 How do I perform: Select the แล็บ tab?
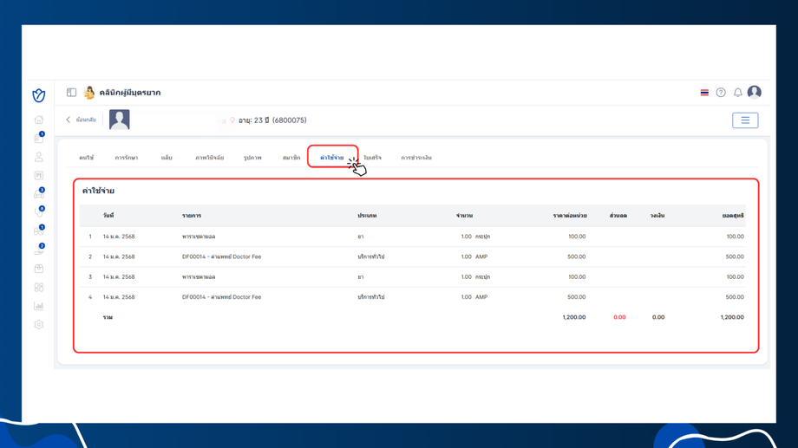tap(167, 158)
